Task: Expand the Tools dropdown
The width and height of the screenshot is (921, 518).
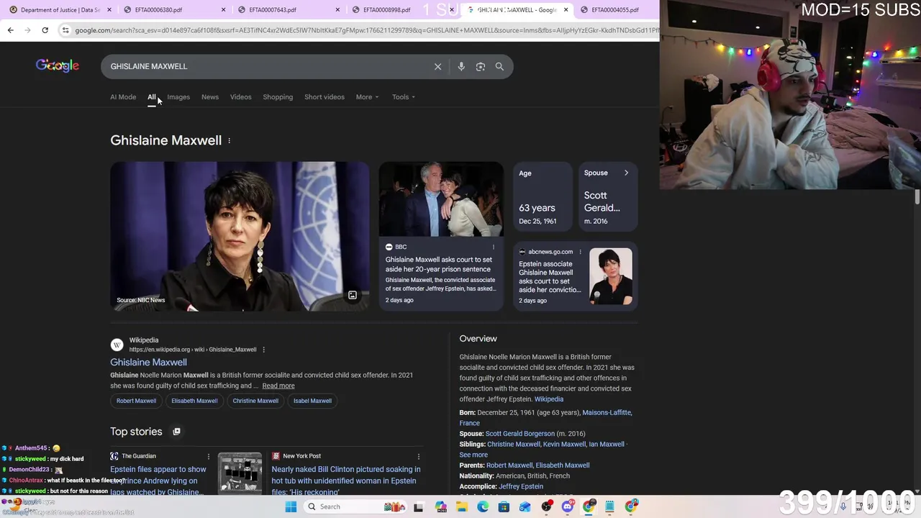Action: click(x=404, y=97)
